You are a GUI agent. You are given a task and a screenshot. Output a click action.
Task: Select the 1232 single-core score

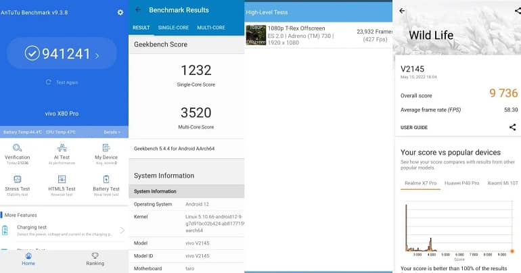[x=196, y=70]
